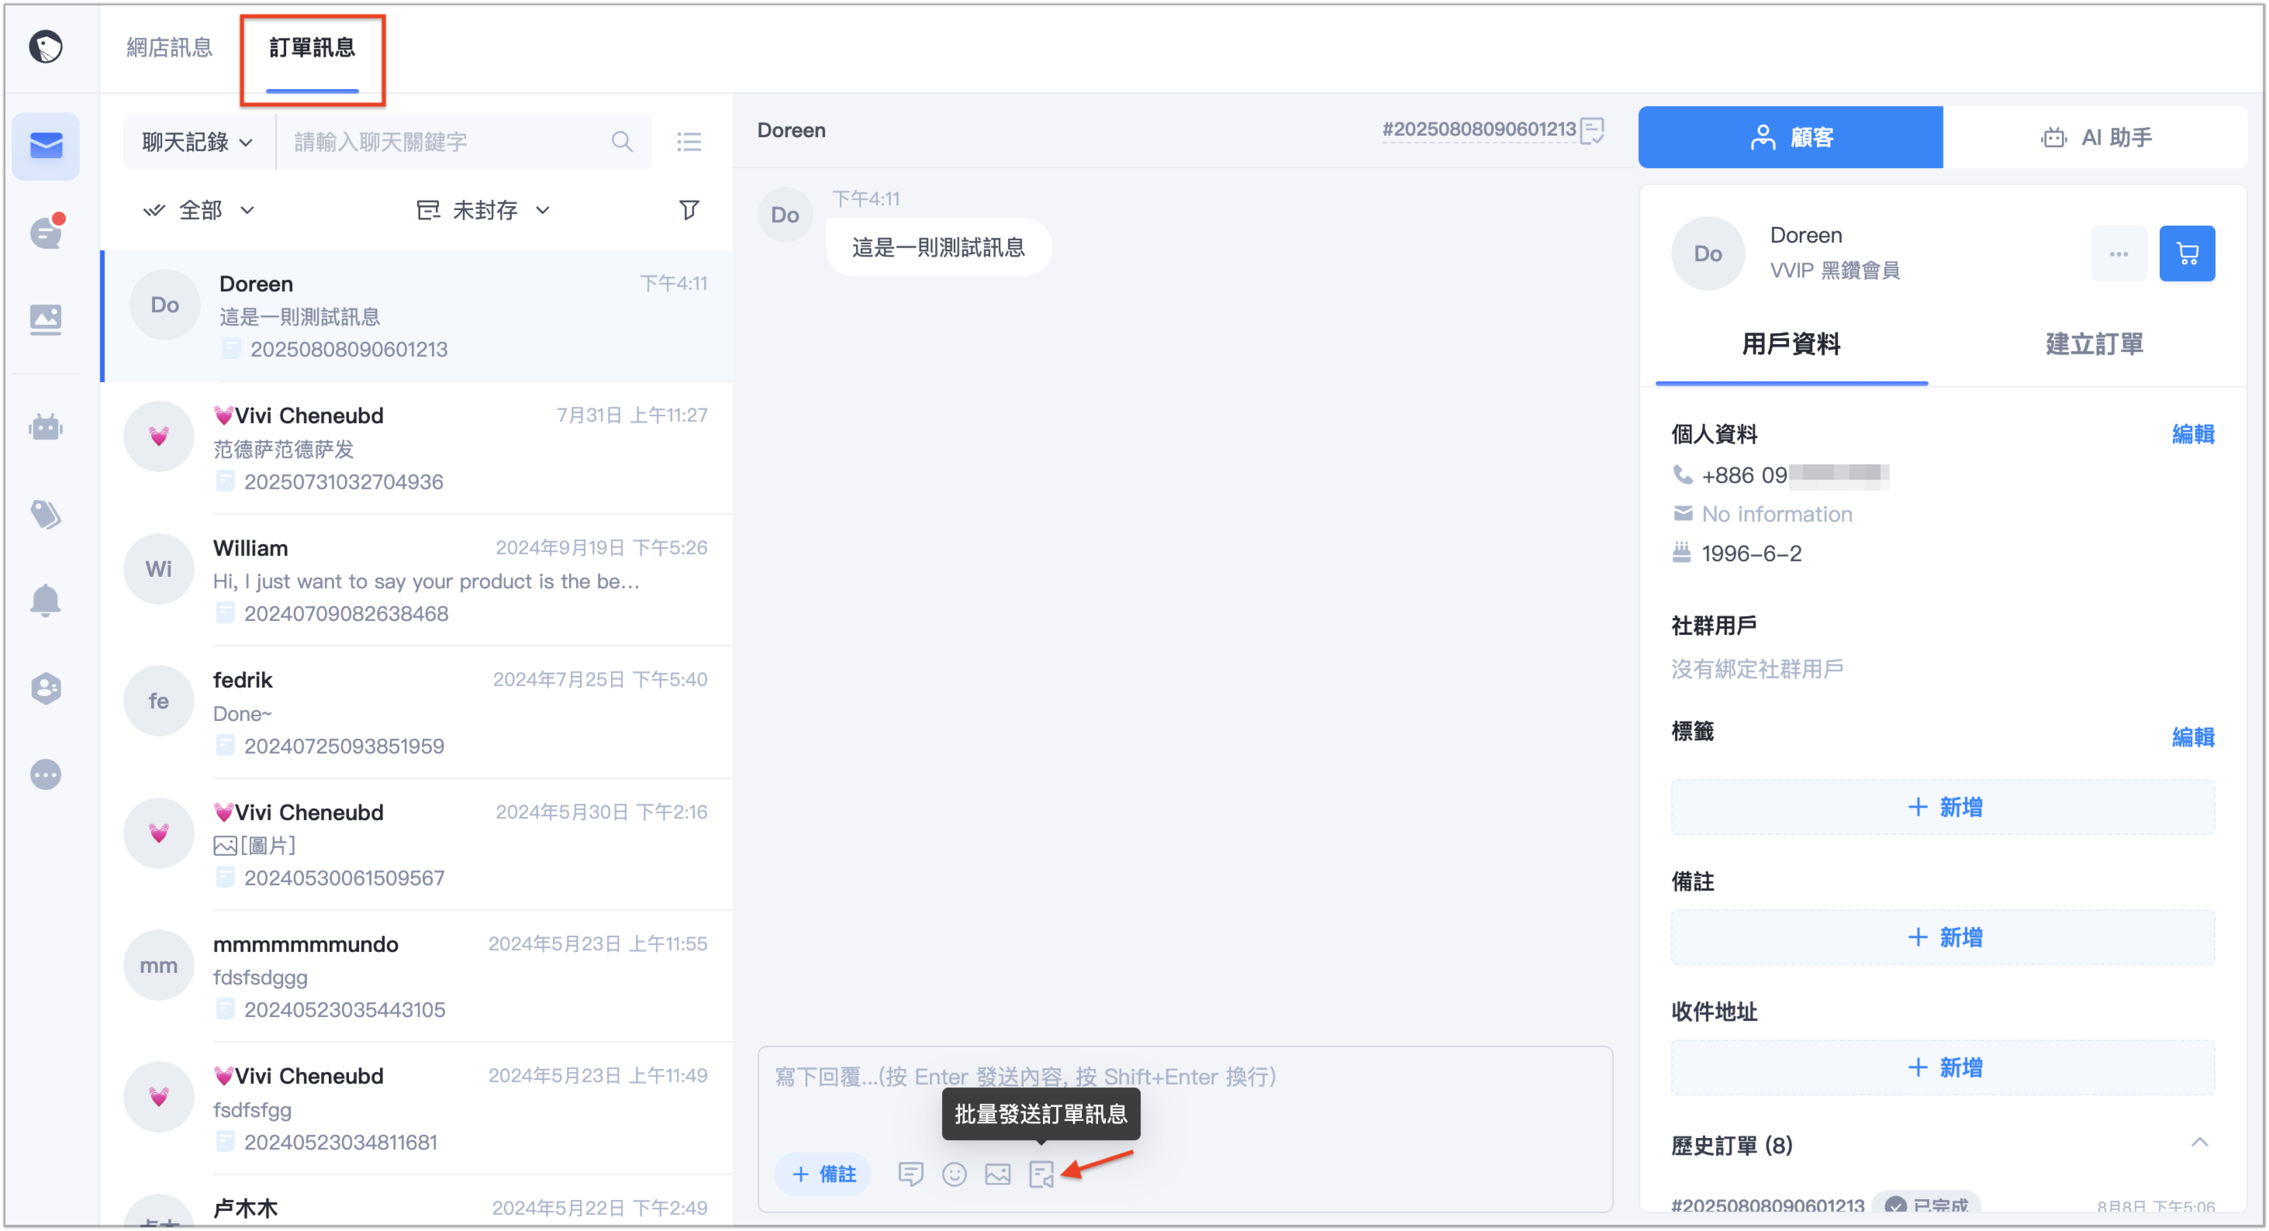Open the chat icon with red notification dot
This screenshot has height=1231, width=2269.
coord(46,233)
